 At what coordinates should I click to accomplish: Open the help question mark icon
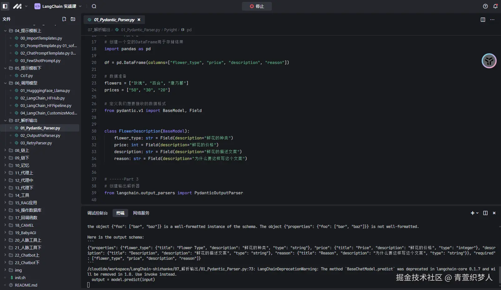click(x=485, y=6)
